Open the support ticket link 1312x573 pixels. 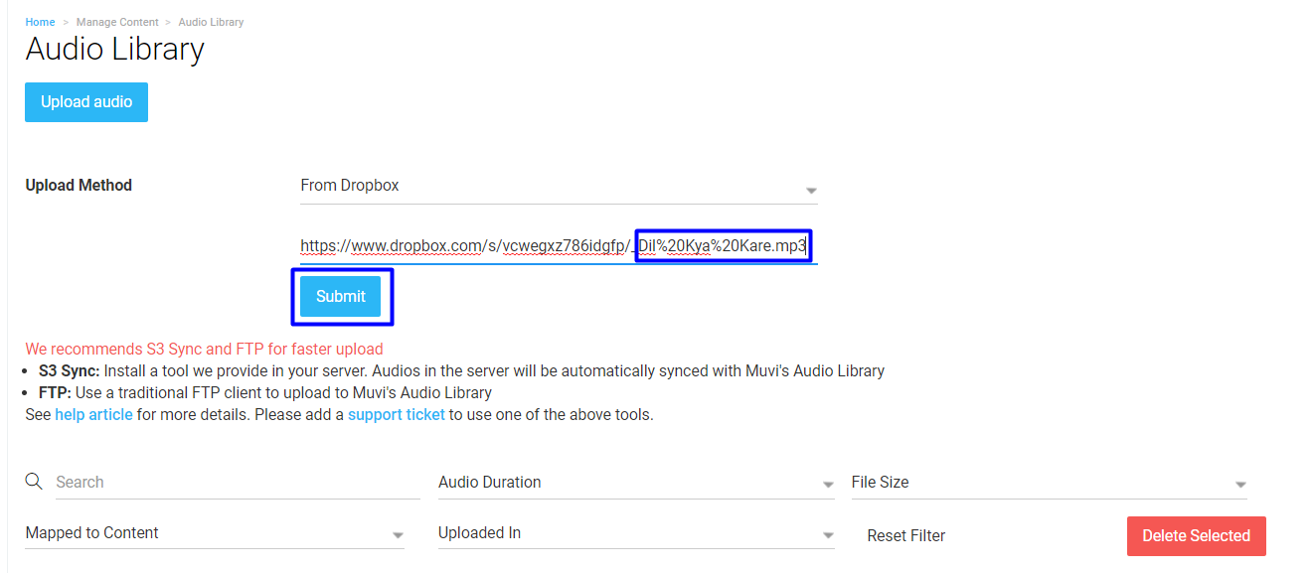[397, 414]
